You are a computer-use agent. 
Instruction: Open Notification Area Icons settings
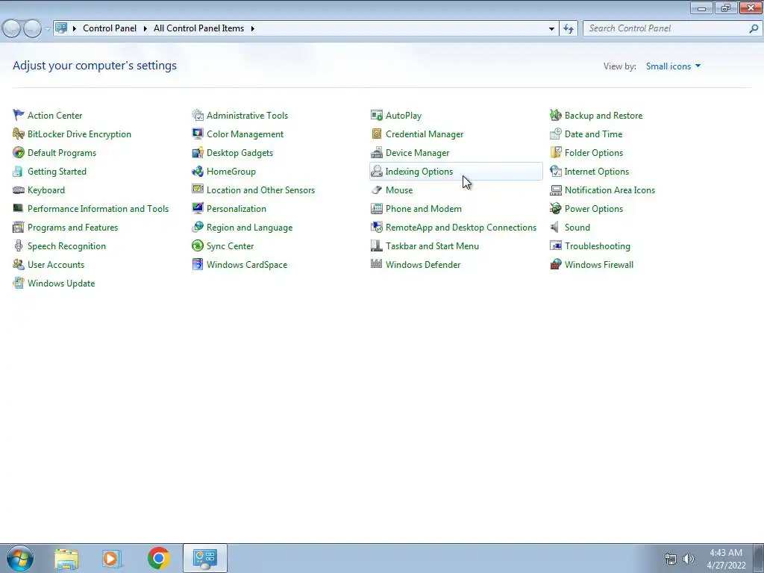(610, 190)
